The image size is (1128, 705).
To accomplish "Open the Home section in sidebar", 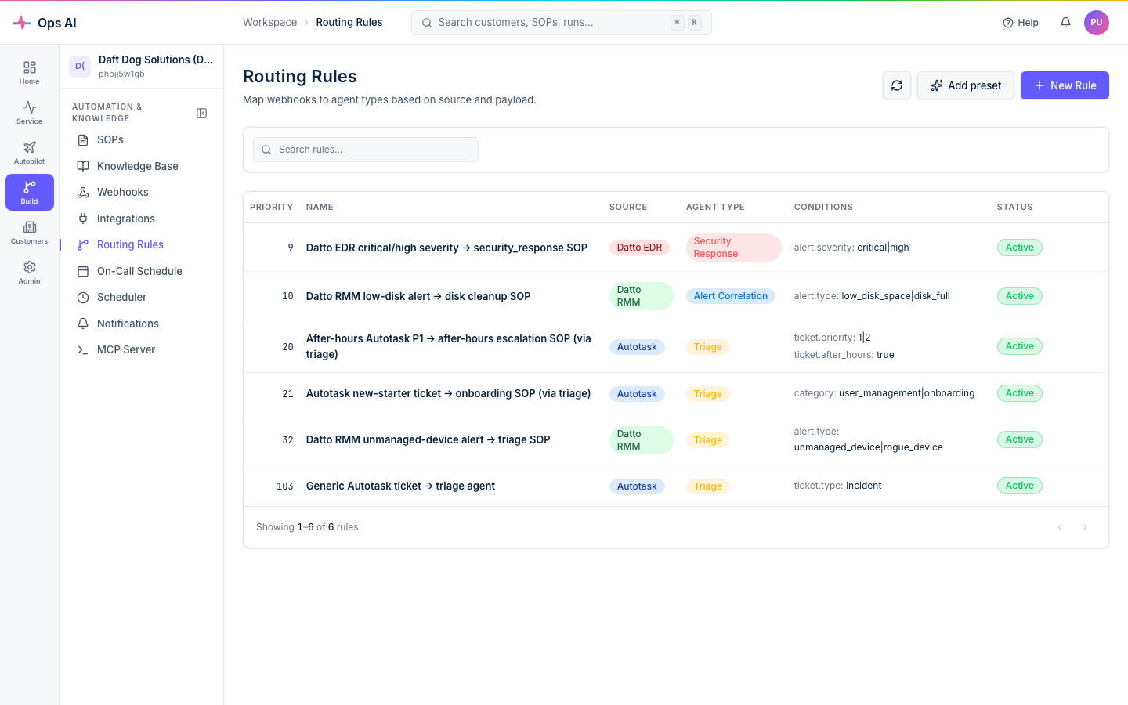I will (30, 73).
